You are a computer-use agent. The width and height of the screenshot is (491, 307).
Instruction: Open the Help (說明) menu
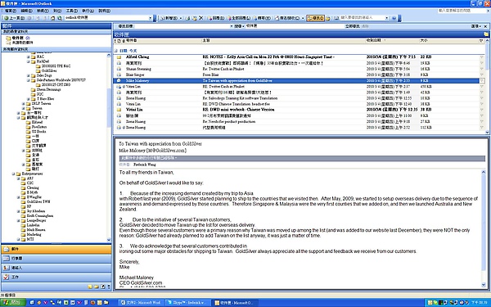click(104, 11)
